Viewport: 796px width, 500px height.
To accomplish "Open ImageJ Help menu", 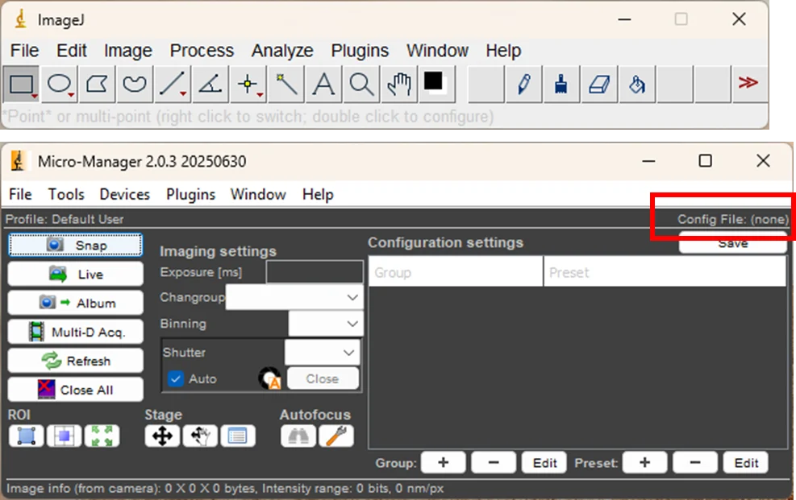I will tap(503, 51).
